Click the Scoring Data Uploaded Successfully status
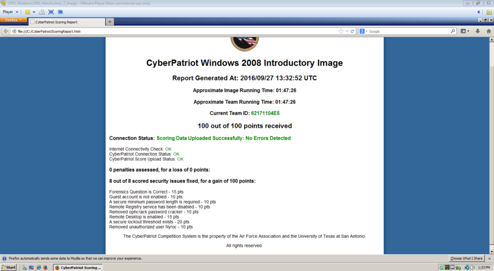Viewport: 494px width, 271px height. click(x=223, y=138)
